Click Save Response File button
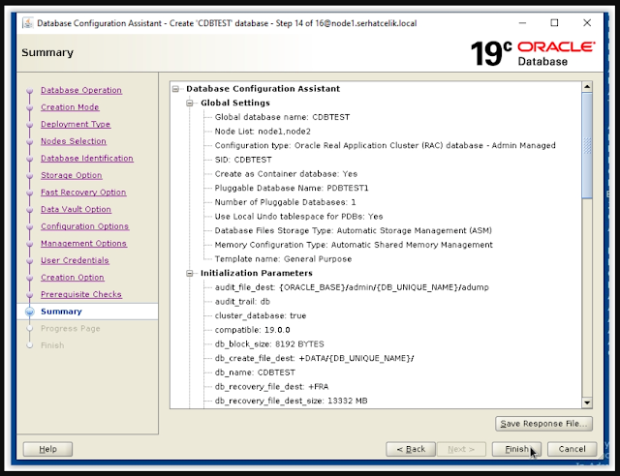The height and width of the screenshot is (476, 620). click(543, 424)
